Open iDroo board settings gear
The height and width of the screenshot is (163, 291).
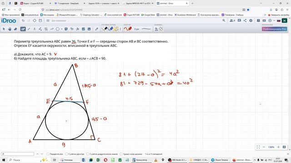click(x=251, y=21)
